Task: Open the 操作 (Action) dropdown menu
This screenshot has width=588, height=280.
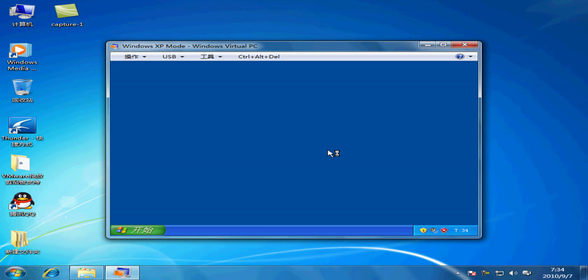Action: coord(134,57)
